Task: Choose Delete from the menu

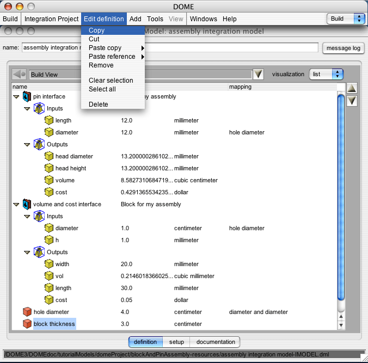Action: 113,104
